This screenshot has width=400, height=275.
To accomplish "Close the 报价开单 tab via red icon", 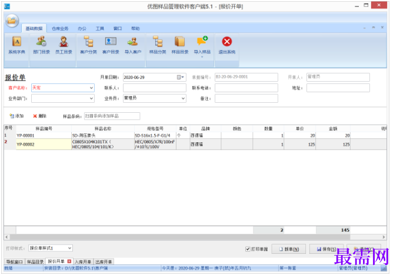I will [x=69, y=261].
